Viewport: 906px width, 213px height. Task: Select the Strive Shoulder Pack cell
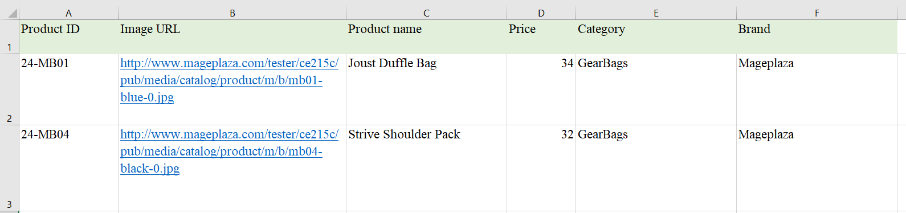coord(426,168)
